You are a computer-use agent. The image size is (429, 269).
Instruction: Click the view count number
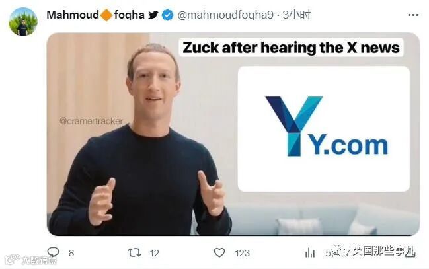338,253
